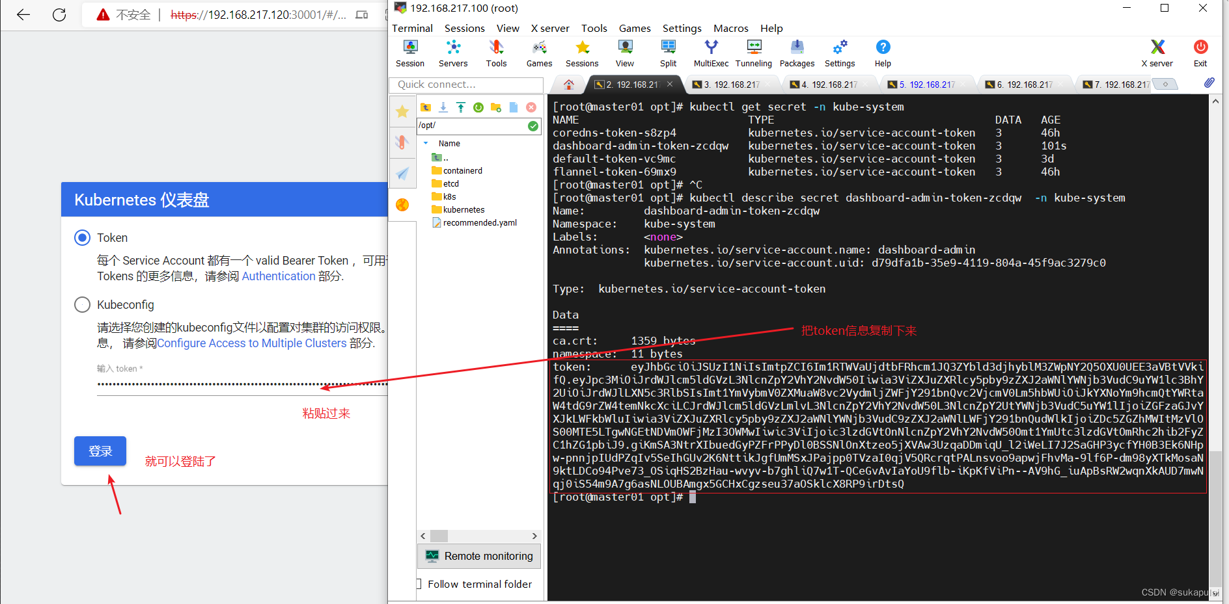Screen dimensions: 1229x604
Task: Select the Token radio option
Action: point(82,237)
